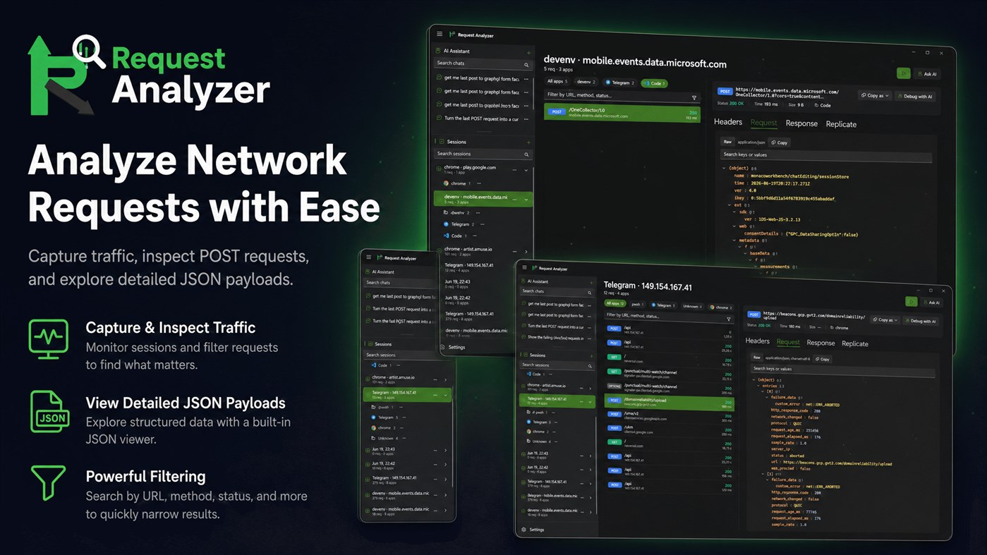
Task: Click filter funnel icon in top devenv window
Action: pos(694,98)
